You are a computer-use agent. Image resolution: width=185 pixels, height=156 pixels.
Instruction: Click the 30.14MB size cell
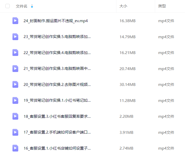point(127,85)
